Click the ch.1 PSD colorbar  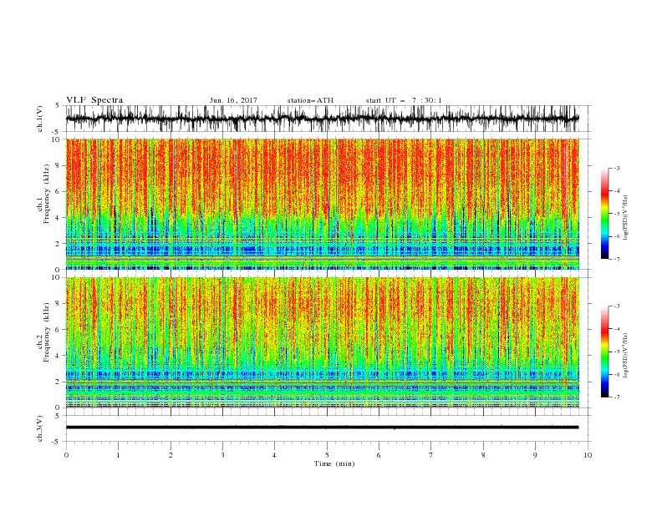604,213
